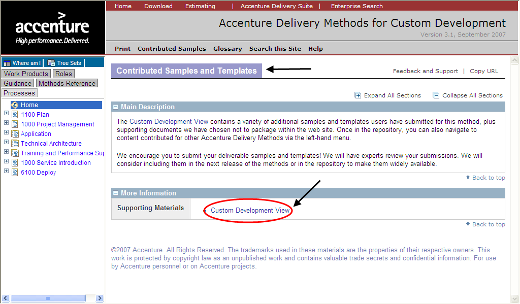Open the Estimating menu item
Screen dimensions: 520x304
pyautogui.click(x=200, y=6)
